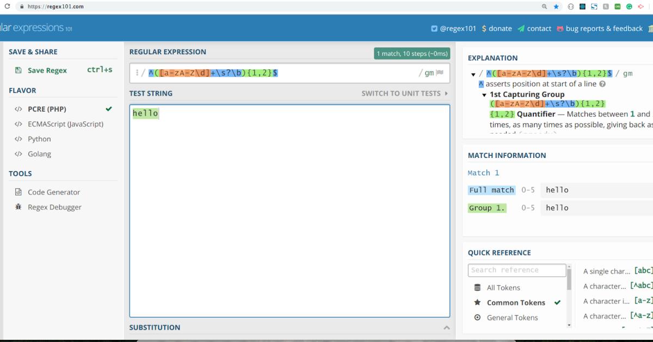Click inside the test string editor

(289, 211)
